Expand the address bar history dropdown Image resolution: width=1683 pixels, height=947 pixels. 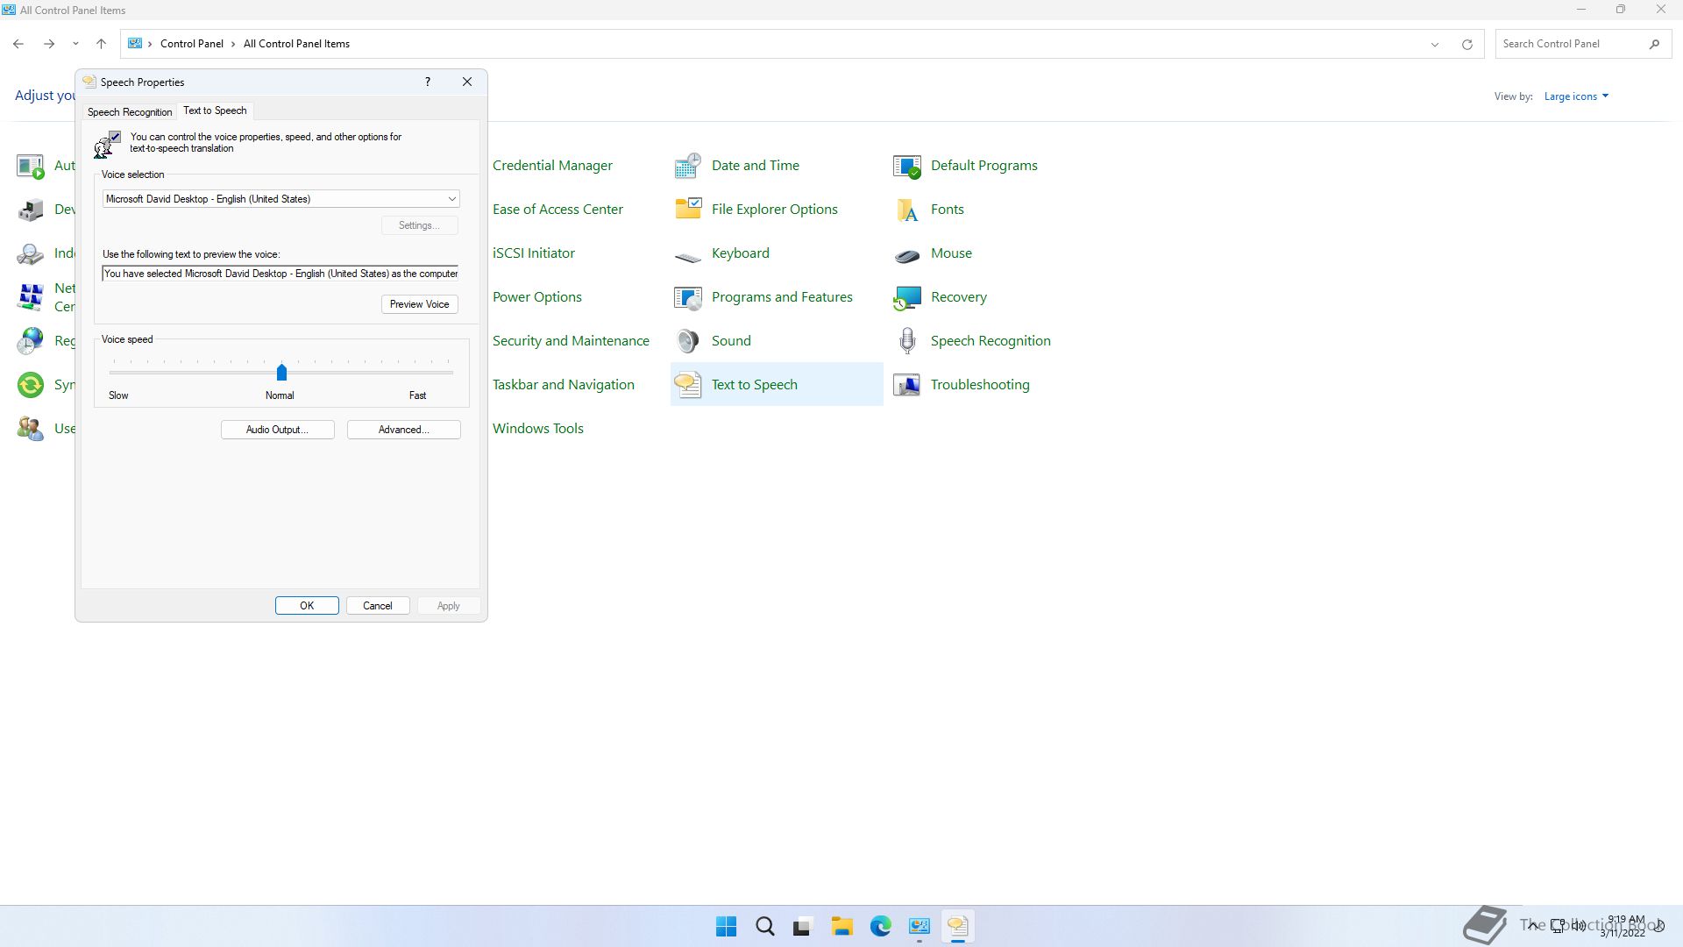(x=1435, y=44)
